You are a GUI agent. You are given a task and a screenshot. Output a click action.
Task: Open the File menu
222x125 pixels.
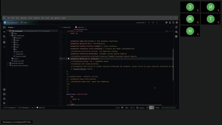(9, 18)
